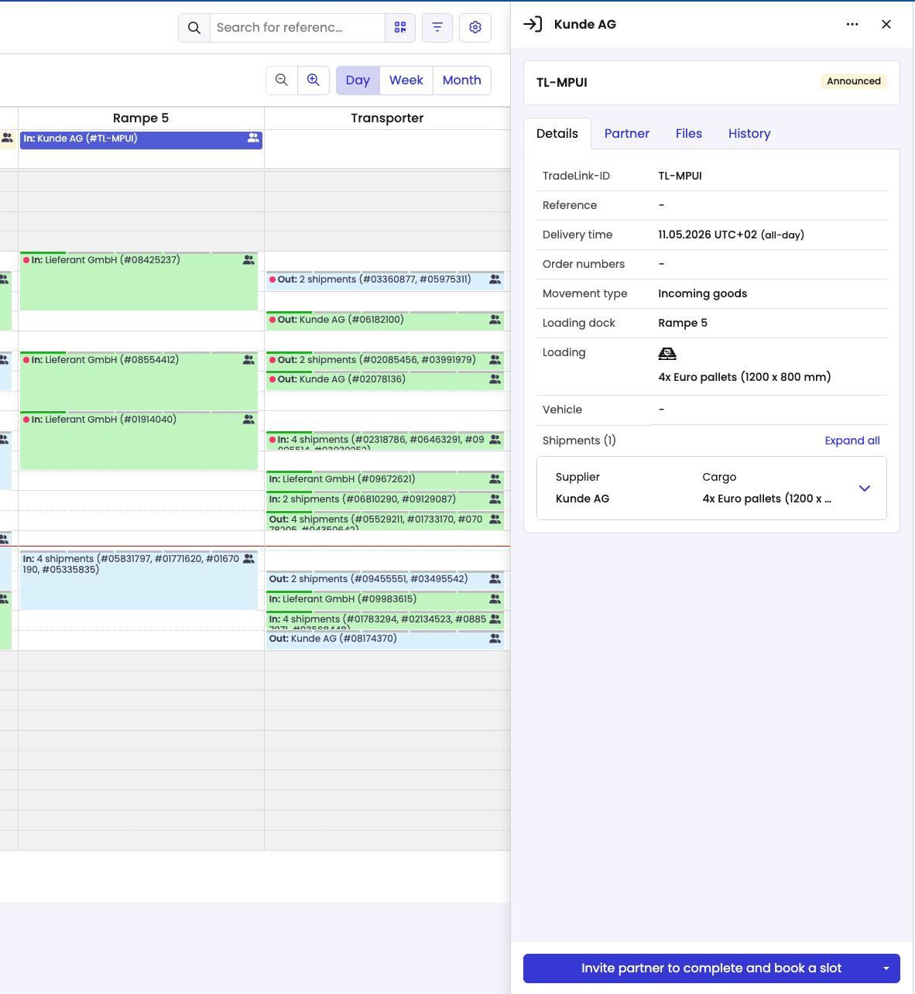Open slot In: Lieferant GmbH (#08425237)
Viewport: 915px width, 994px height.
coord(139,282)
